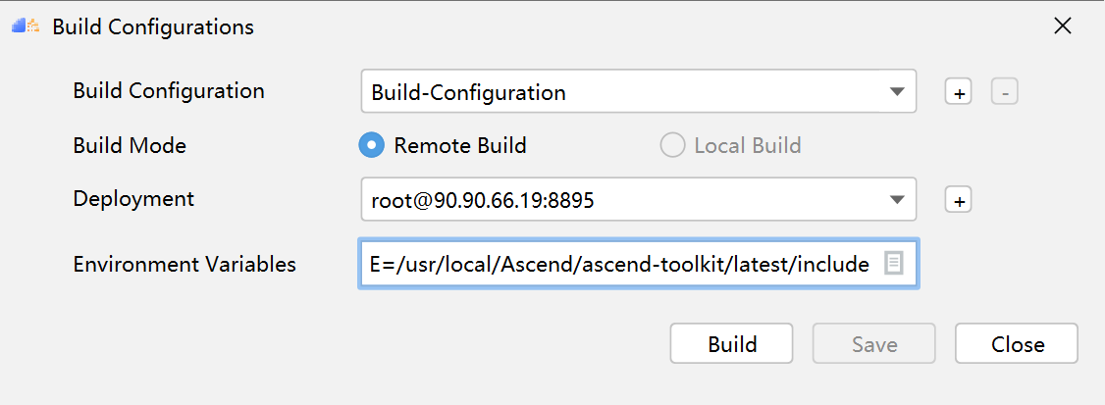The height and width of the screenshot is (405, 1105).
Task: Click the Local Build option label text
Action: point(748,146)
